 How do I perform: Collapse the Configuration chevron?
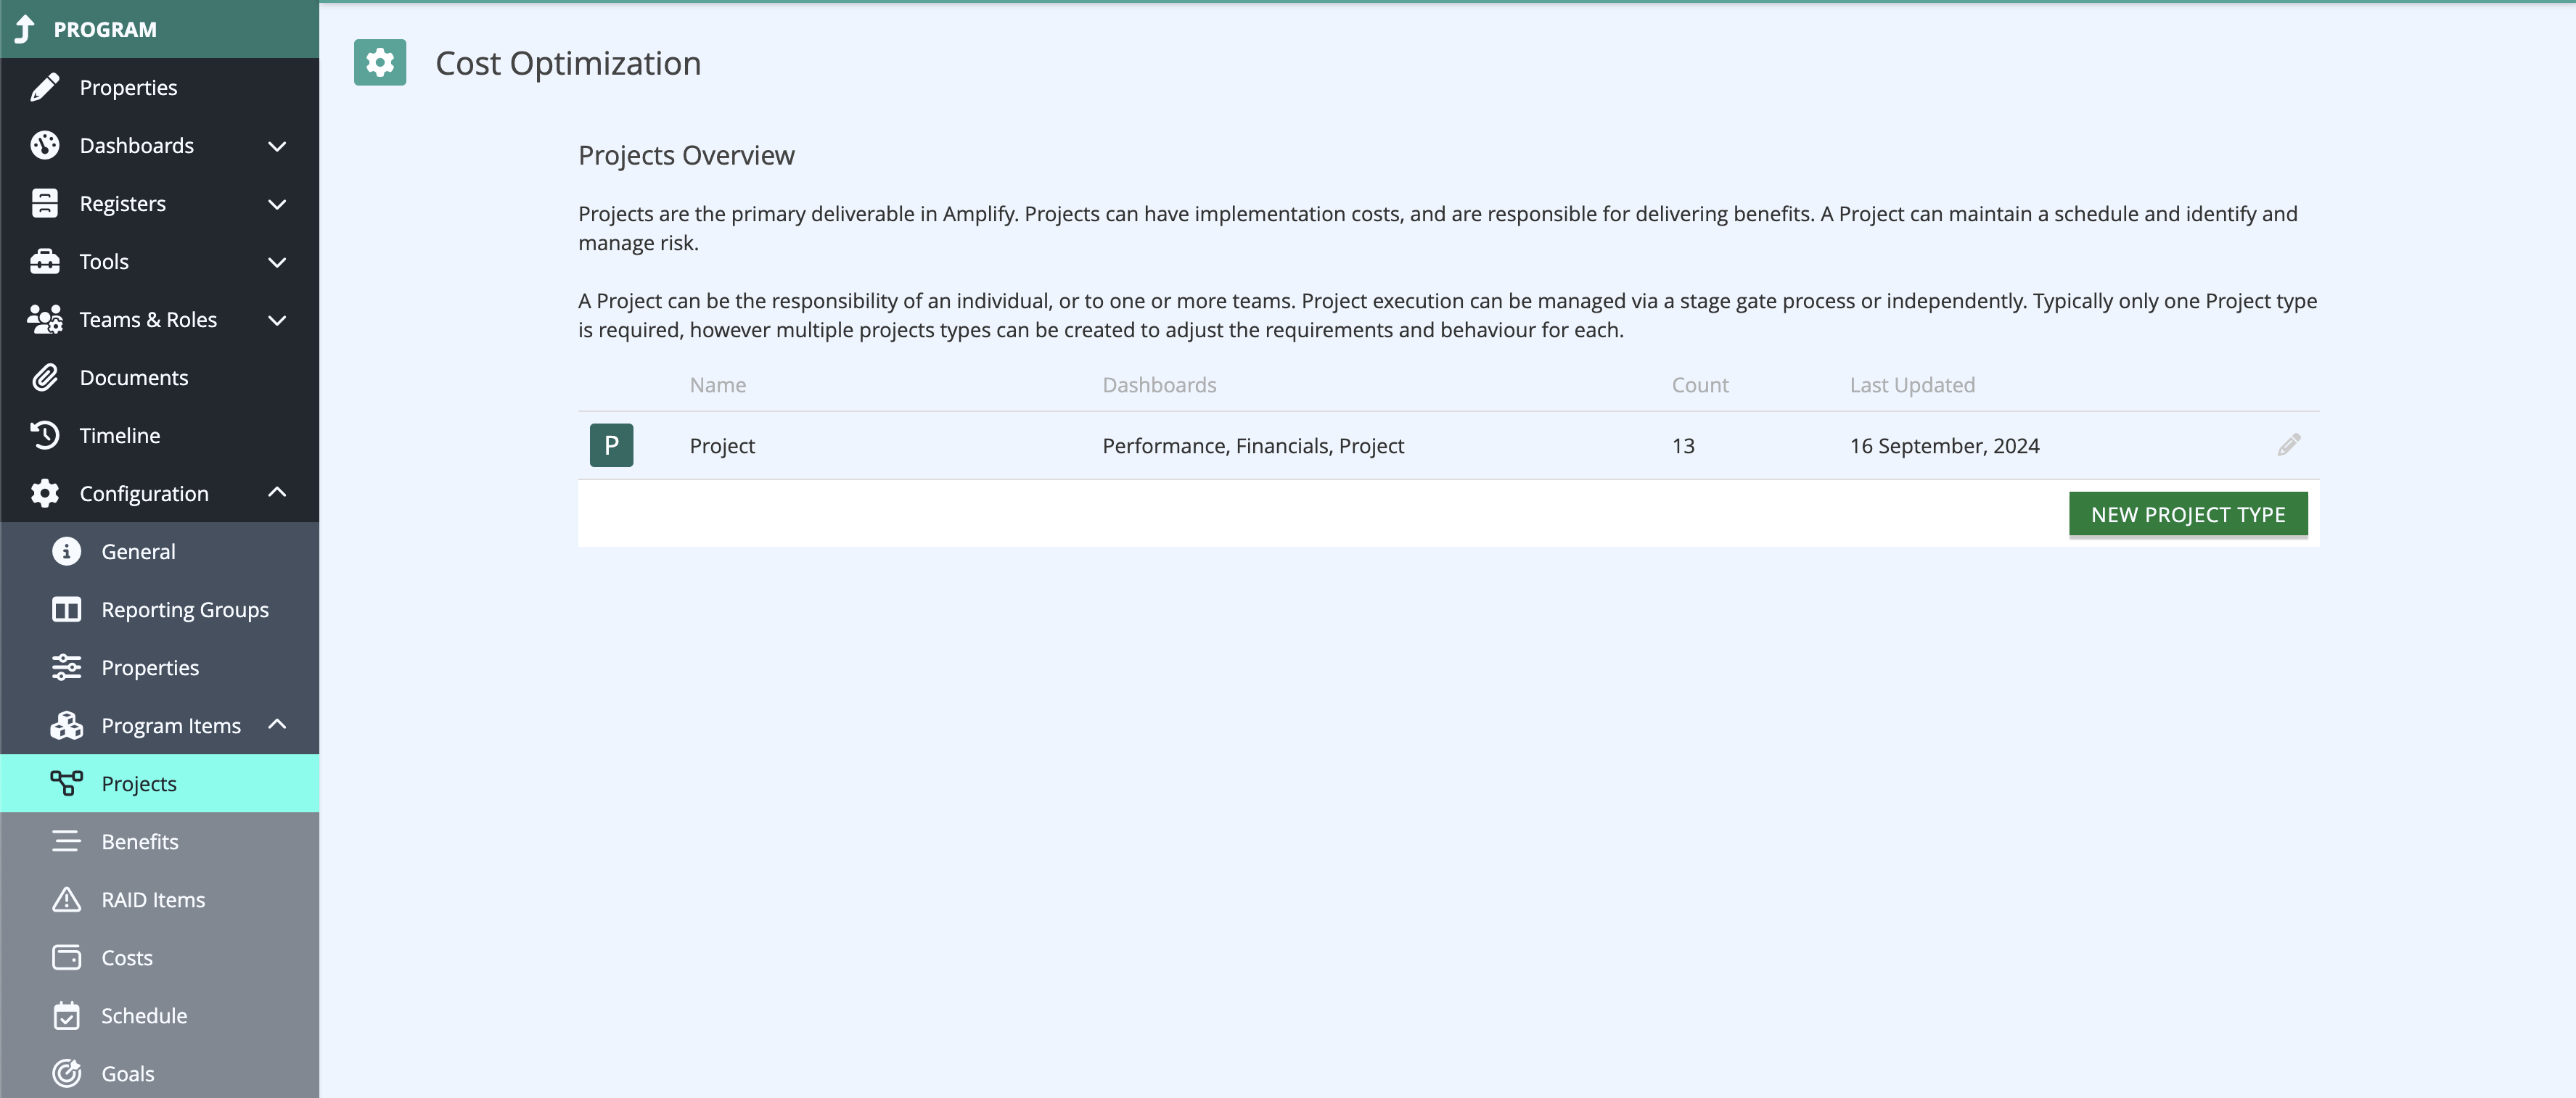pos(277,492)
